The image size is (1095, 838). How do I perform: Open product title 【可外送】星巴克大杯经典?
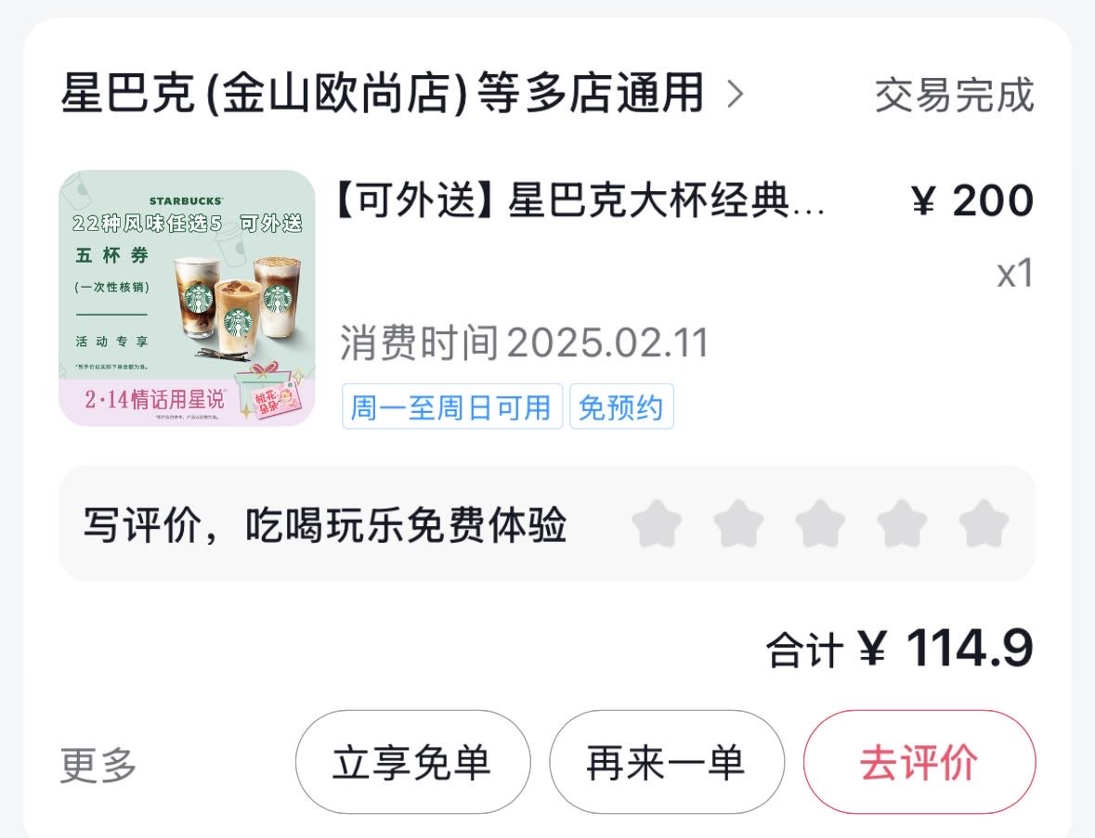pos(581,201)
